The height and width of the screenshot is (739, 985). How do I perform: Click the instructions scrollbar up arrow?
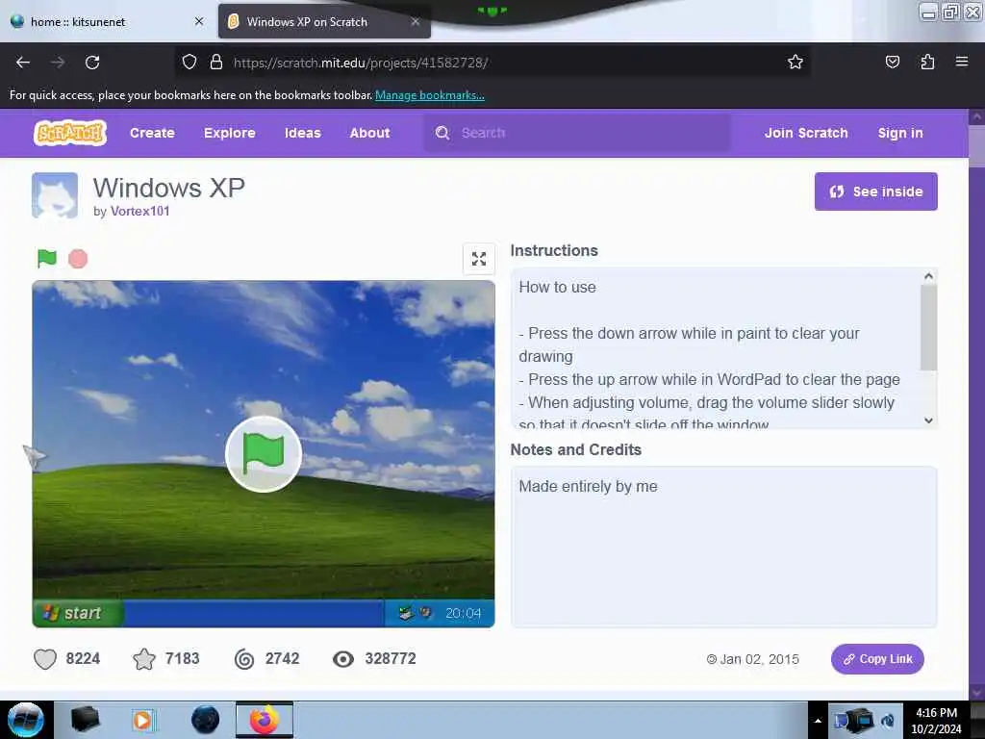click(x=928, y=275)
